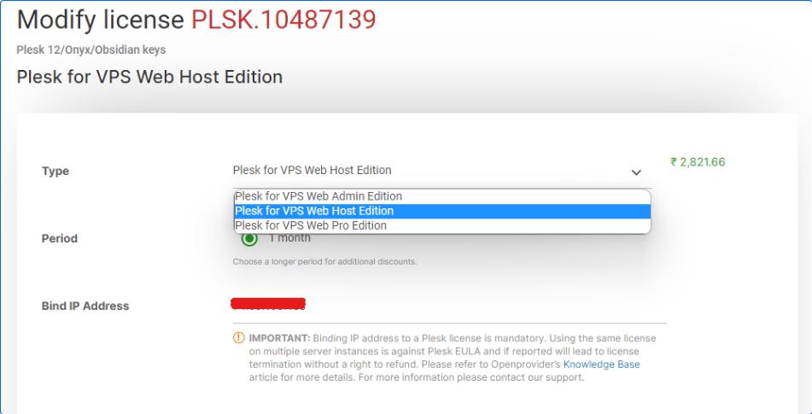Click the Bind IP Address label

point(85,306)
